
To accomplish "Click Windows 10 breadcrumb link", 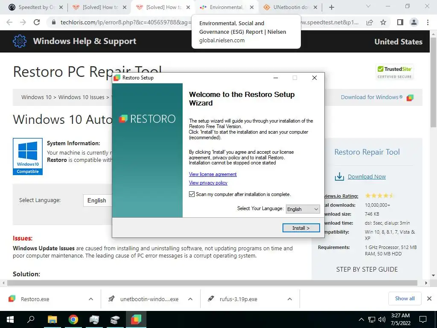I will 36,97.
